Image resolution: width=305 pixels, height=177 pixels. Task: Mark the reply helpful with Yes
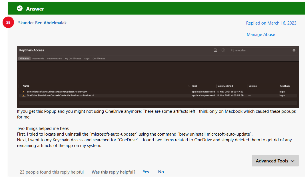146,172
